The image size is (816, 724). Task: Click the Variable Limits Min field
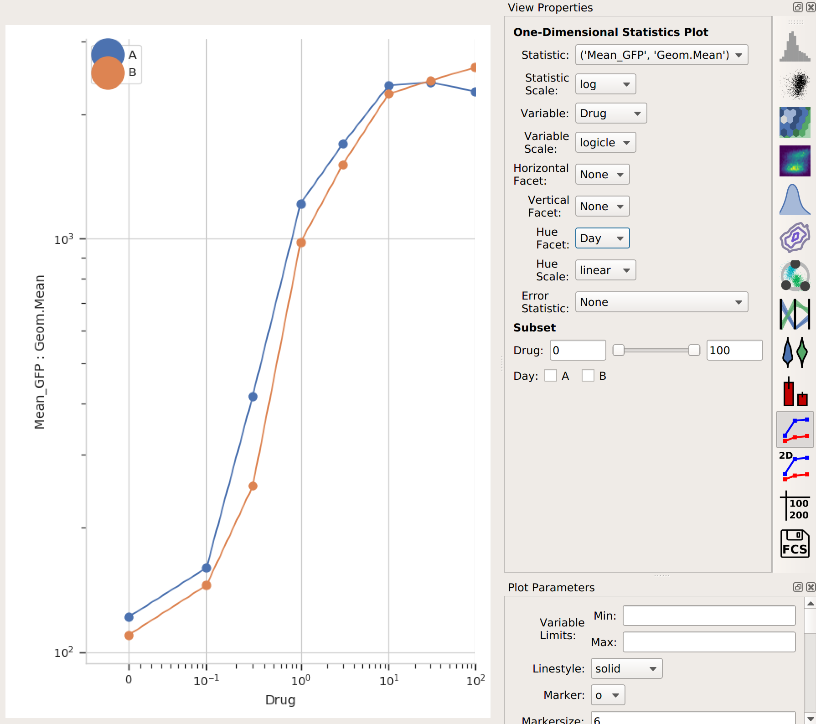tap(709, 615)
